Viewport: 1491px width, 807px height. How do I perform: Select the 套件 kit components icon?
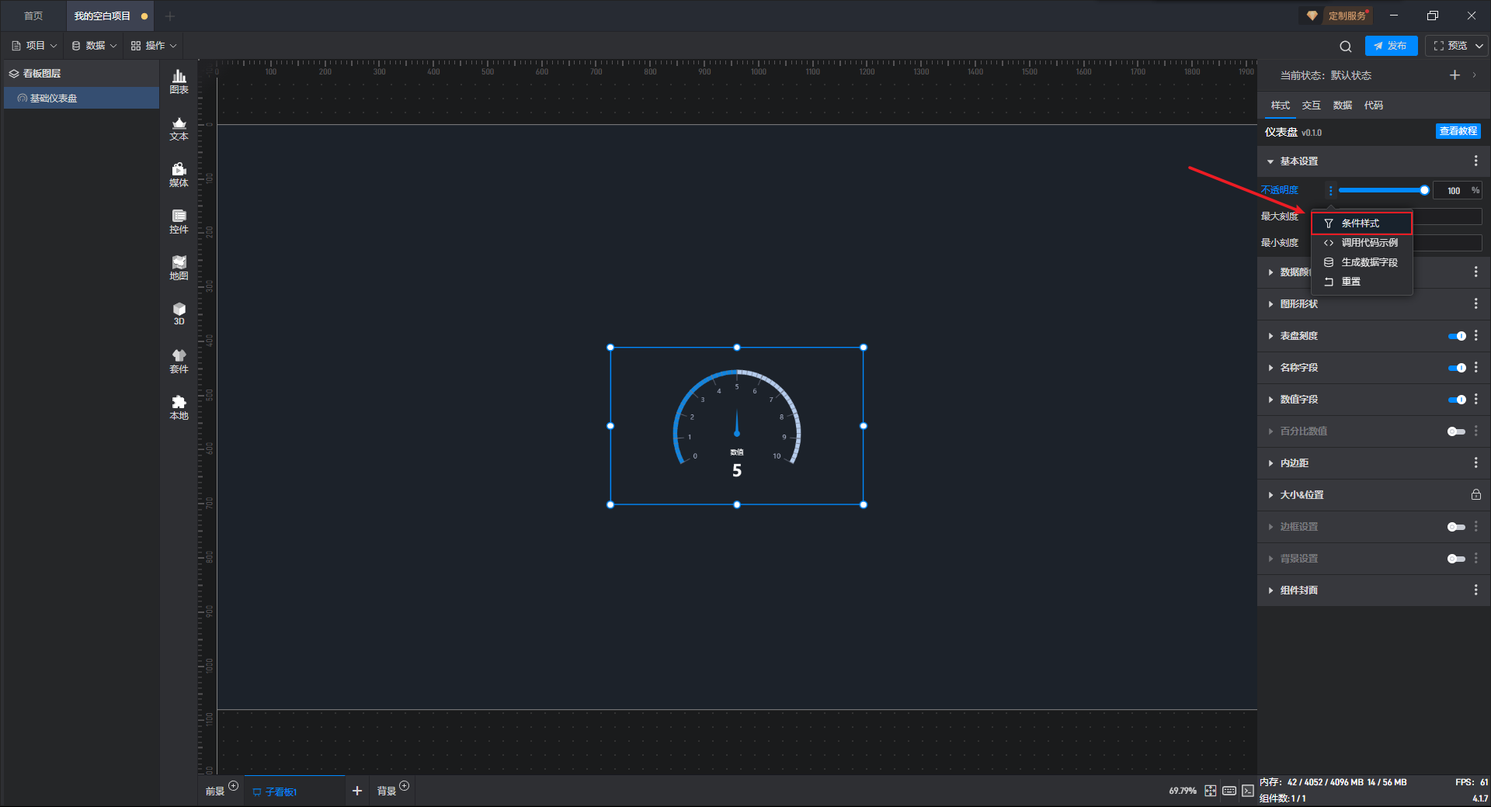(x=179, y=361)
